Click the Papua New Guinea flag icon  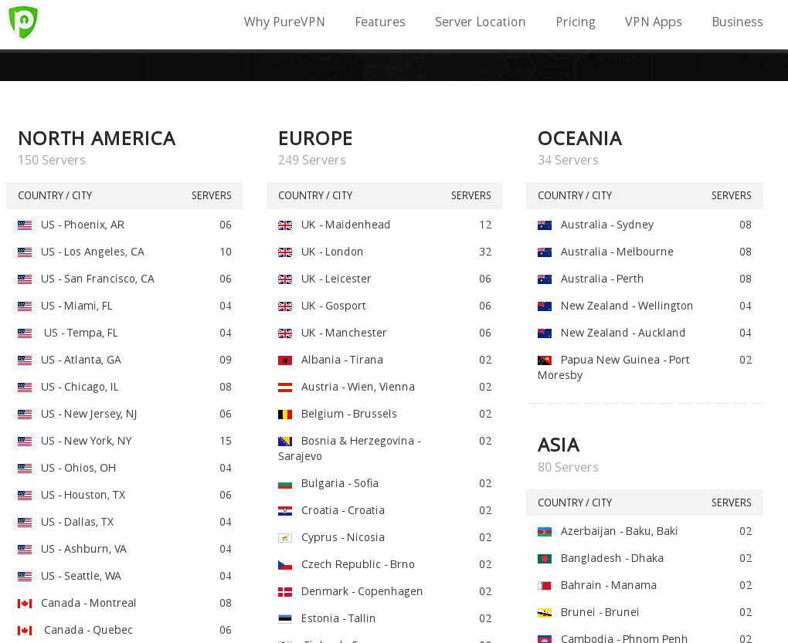click(x=545, y=360)
